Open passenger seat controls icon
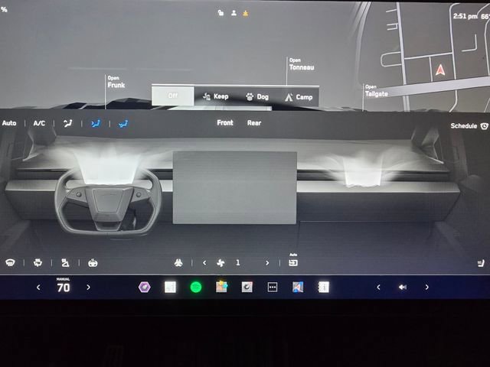 pyautogui.click(x=481, y=263)
